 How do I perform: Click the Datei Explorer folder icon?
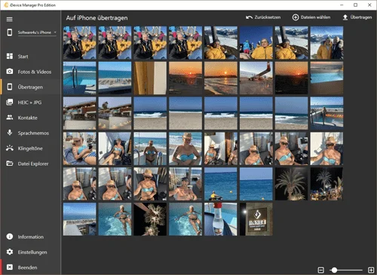(10, 163)
